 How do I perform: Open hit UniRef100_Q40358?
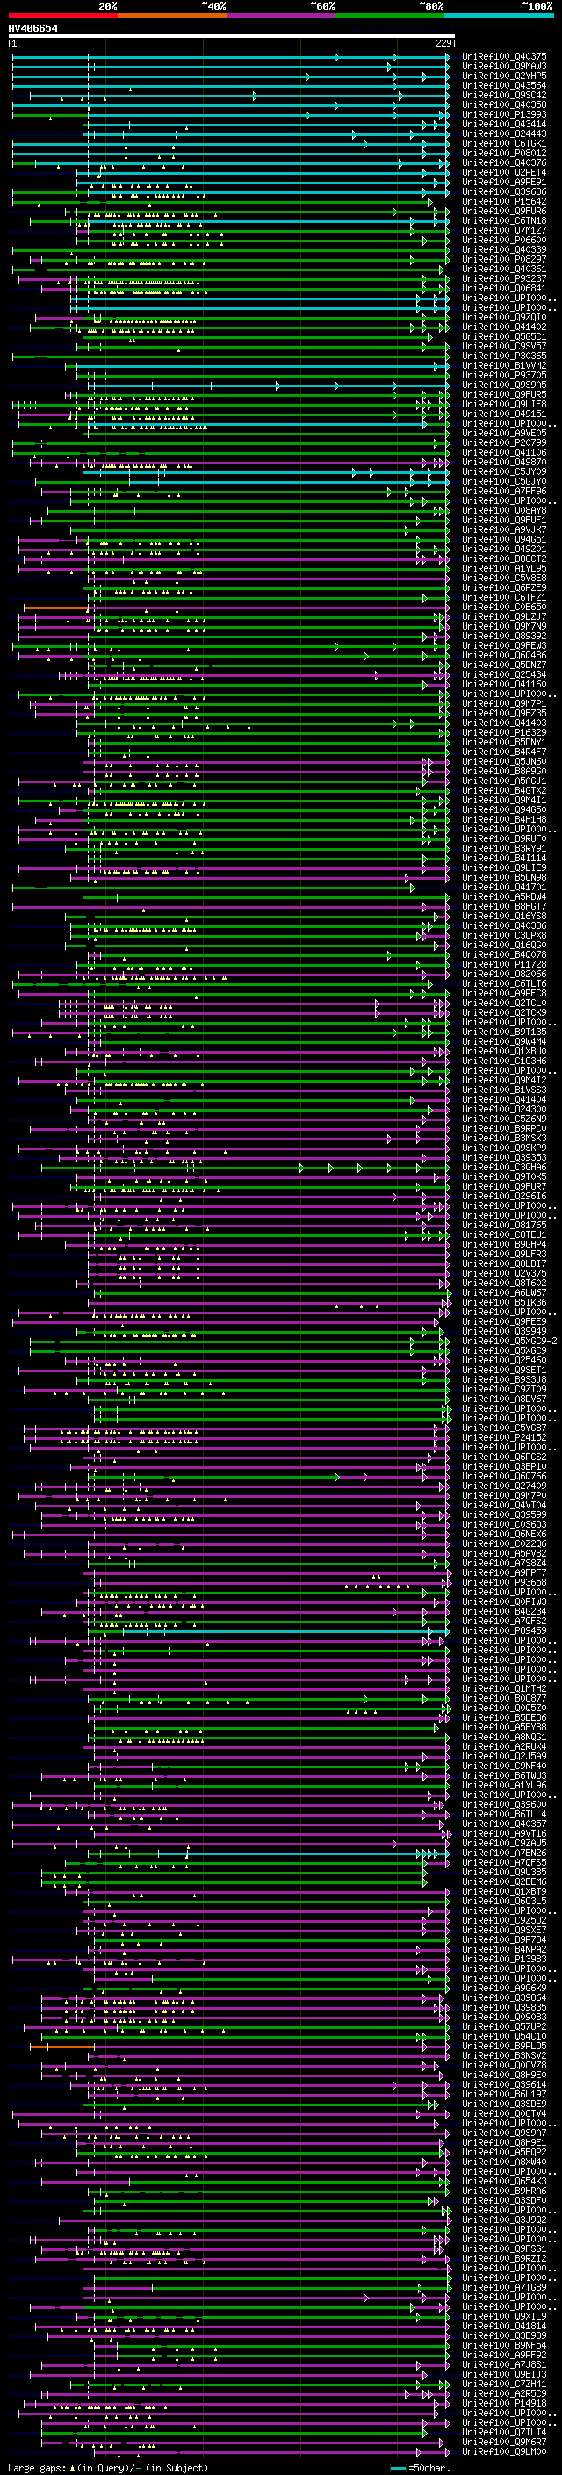[x=503, y=104]
